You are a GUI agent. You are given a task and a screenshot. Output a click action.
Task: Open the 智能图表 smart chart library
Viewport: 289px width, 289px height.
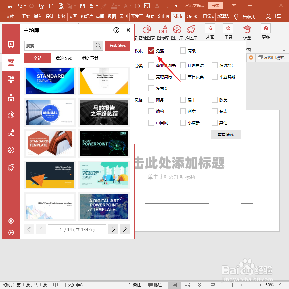click(147, 33)
